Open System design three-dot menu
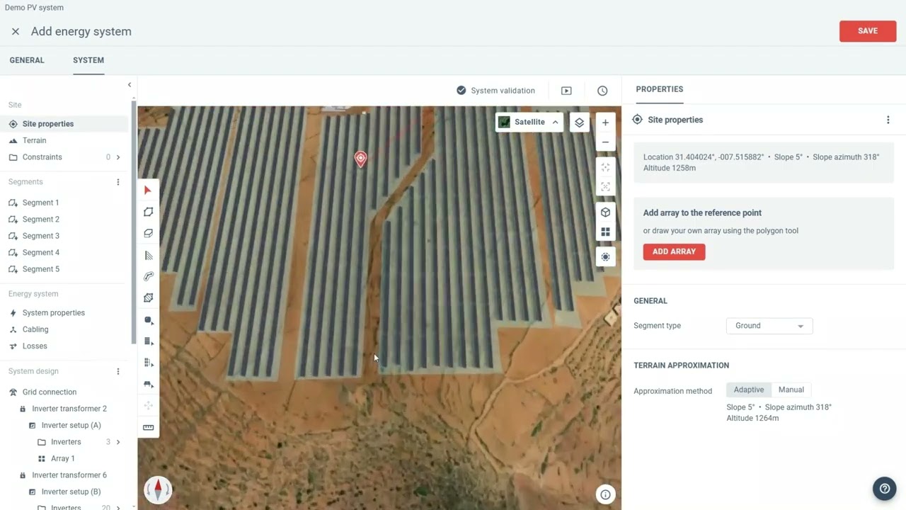This screenshot has width=906, height=510. (118, 371)
